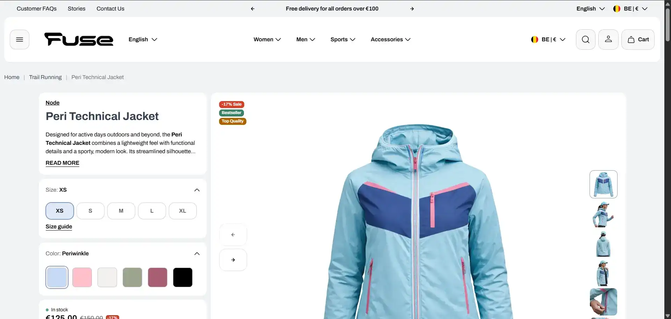Screen dimensions: 671x319
Task: Open the hamburger menu icon
Action: [20, 40]
